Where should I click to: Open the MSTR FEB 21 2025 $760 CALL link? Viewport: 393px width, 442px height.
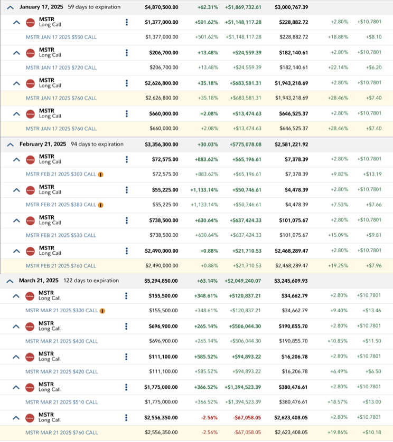pyautogui.click(x=61, y=265)
